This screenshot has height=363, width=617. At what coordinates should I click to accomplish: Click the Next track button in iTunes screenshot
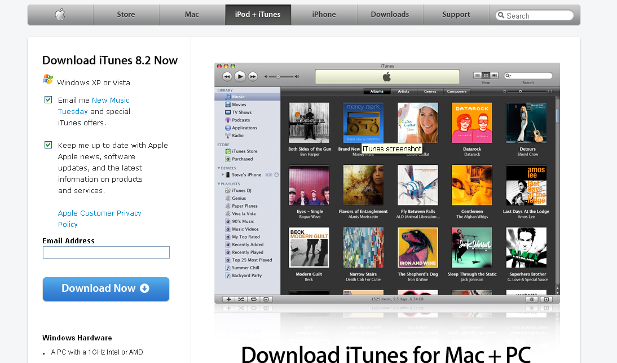[253, 76]
